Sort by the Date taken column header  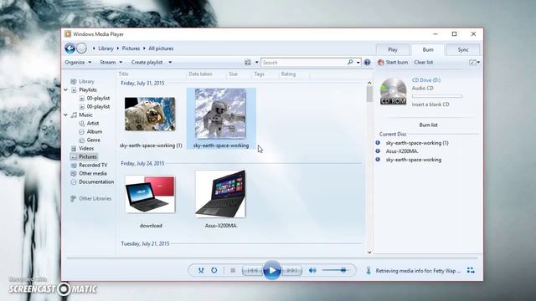[x=200, y=74]
